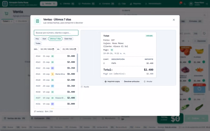210x131 pixels.
Task: Select sale #158 dated 19-sep
Action: pos(55,92)
